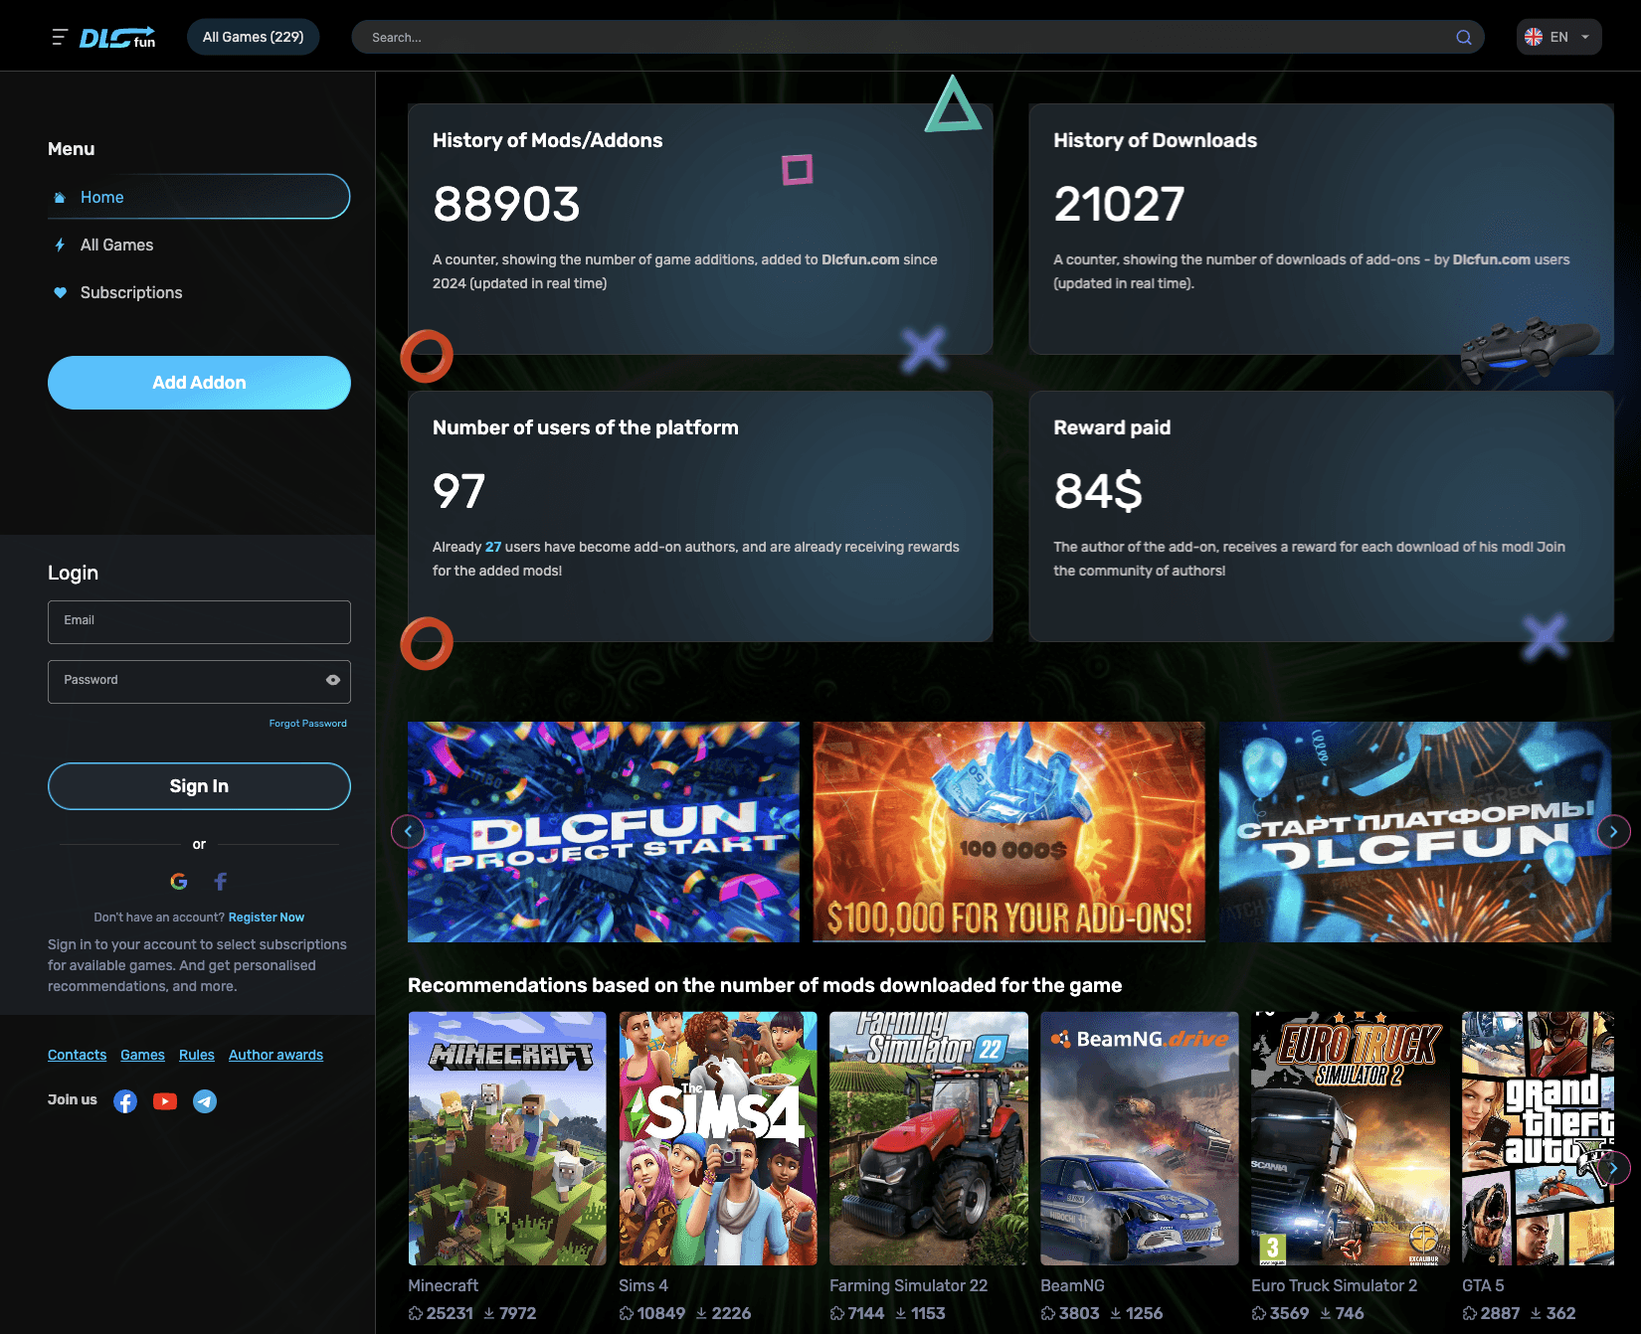Open Euro Truck Simulator 2 cover
Screen dimensions: 1641x1334
(x=1351, y=1138)
